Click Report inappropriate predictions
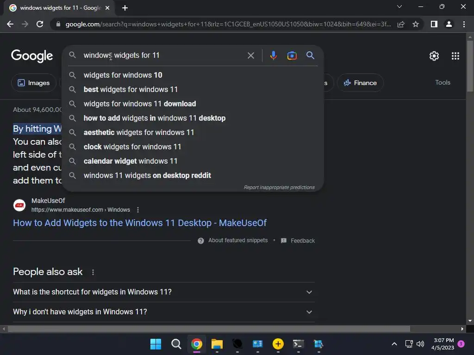Image resolution: width=474 pixels, height=355 pixels. [x=279, y=188]
